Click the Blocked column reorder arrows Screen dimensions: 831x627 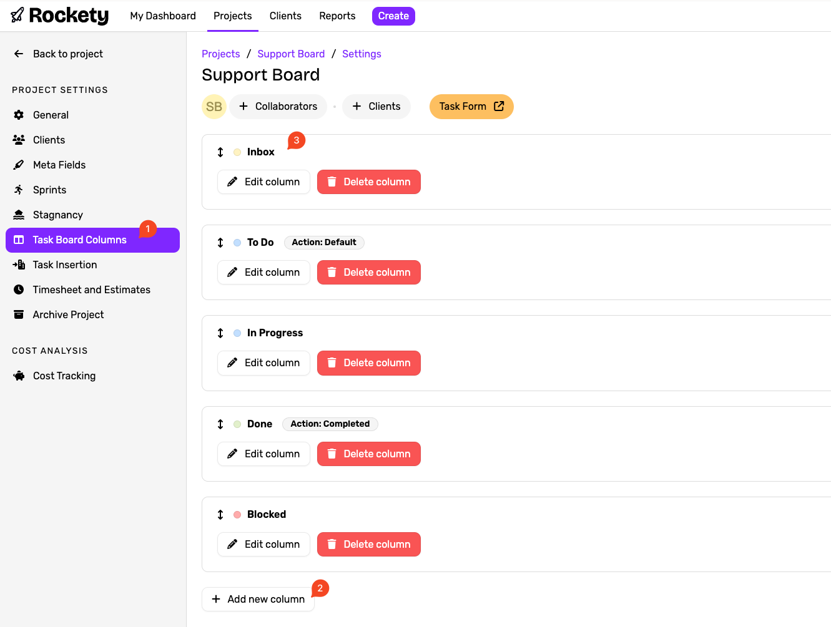[x=220, y=515]
